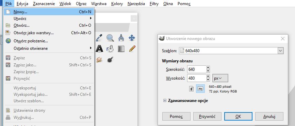Click the globe icon next to Otwórz położenie

click(8, 41)
